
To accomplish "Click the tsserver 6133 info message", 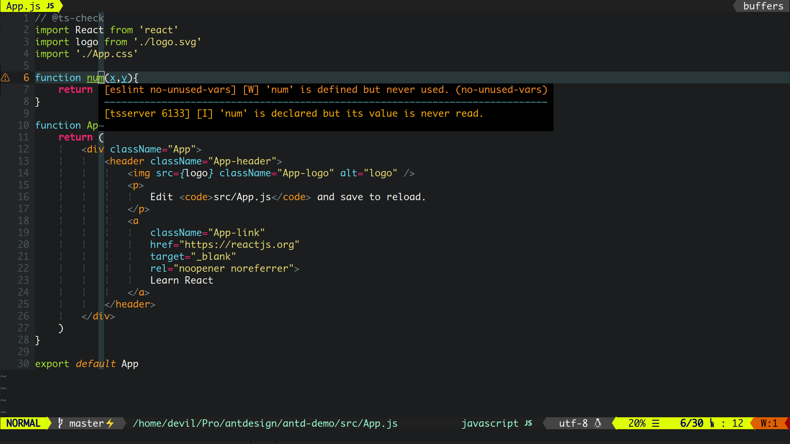I will click(x=294, y=113).
